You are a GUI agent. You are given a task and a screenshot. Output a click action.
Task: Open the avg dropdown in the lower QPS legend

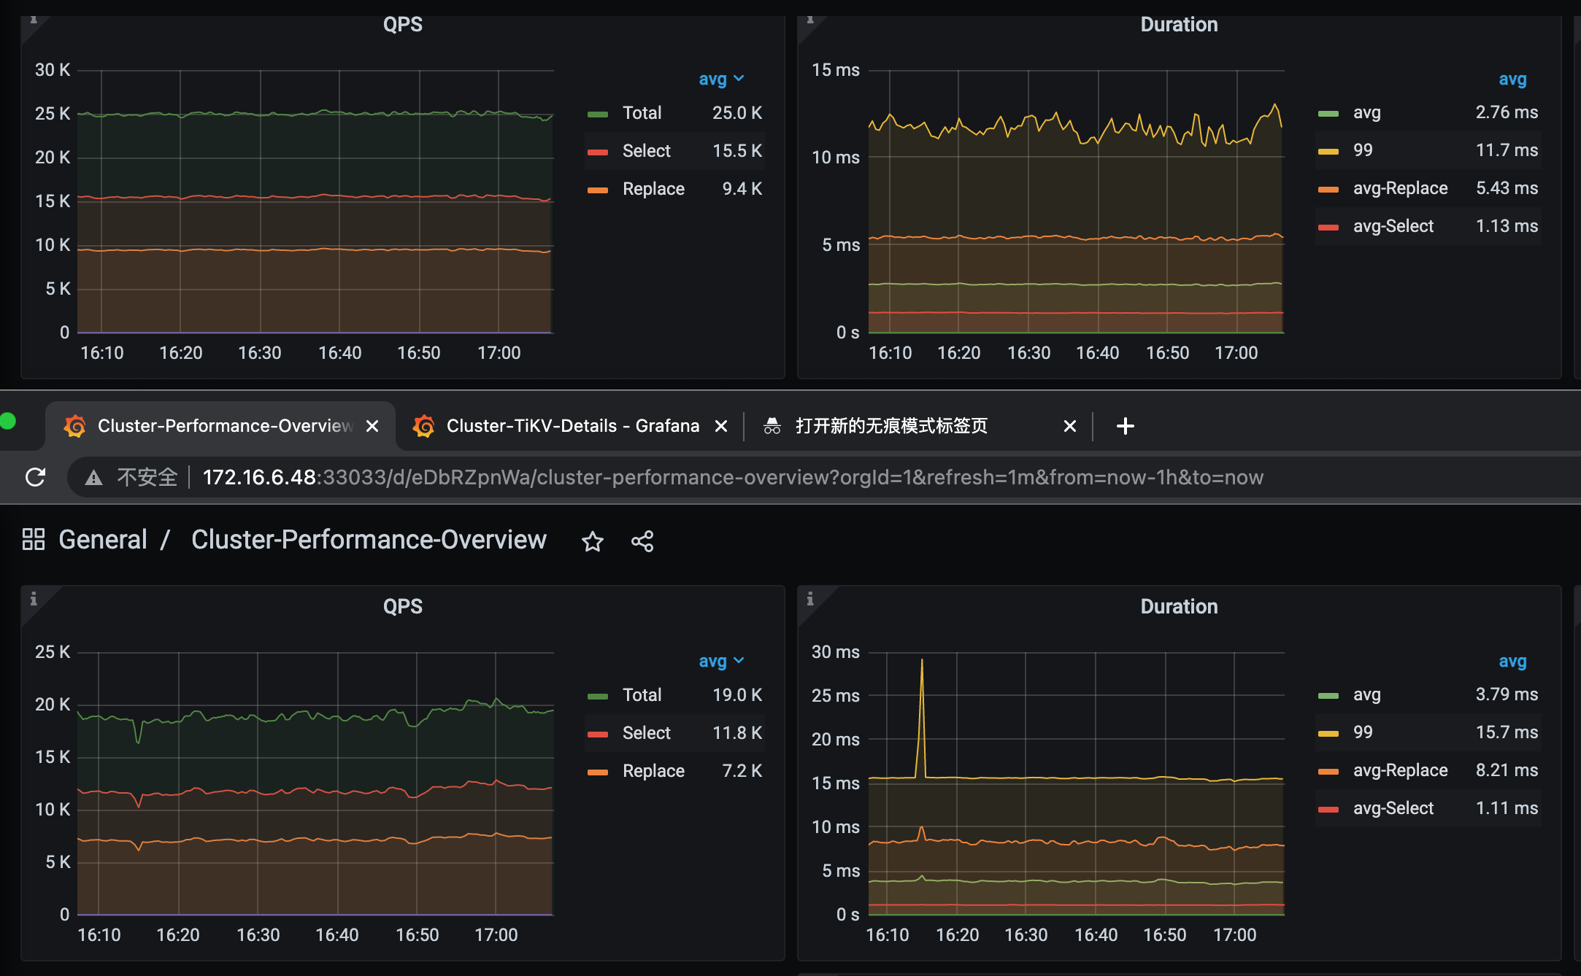click(721, 660)
